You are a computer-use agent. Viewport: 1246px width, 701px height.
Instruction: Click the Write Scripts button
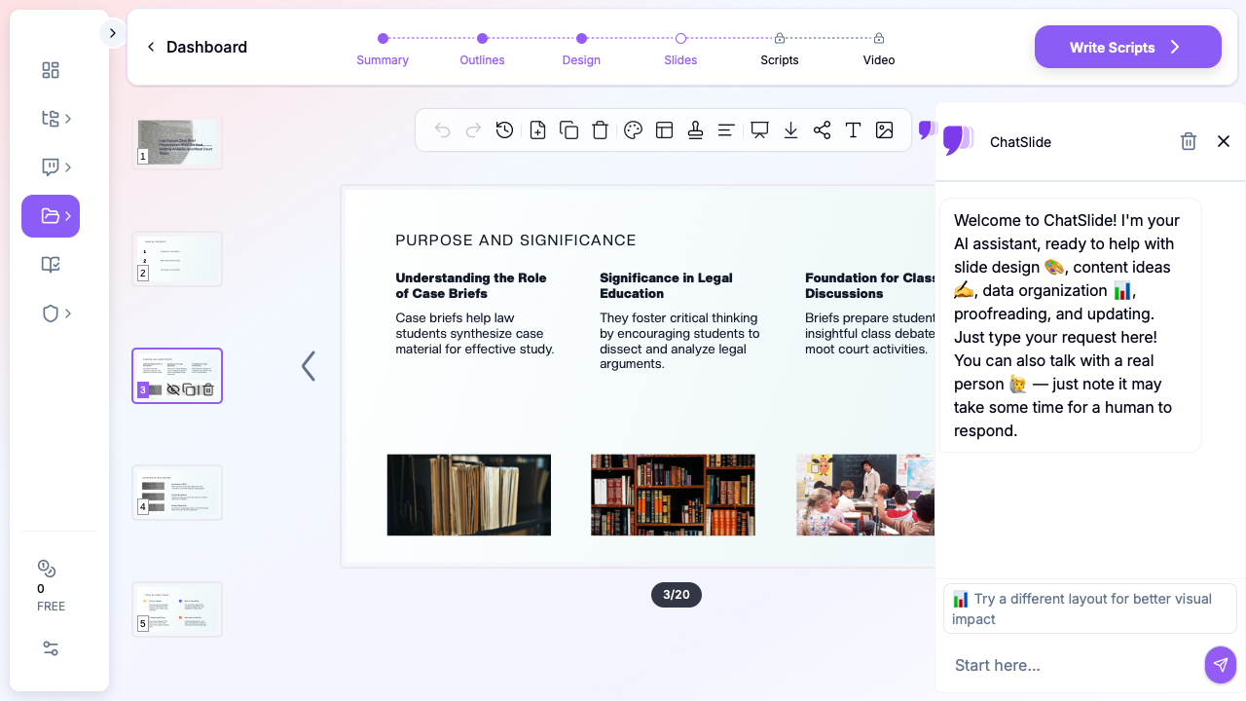coord(1127,47)
